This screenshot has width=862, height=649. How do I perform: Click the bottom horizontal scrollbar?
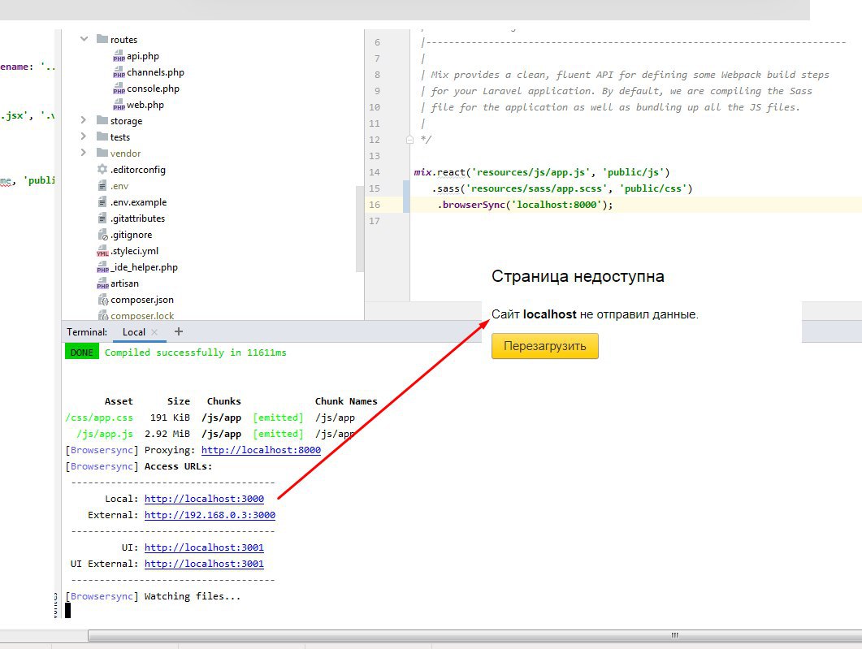tap(475, 635)
